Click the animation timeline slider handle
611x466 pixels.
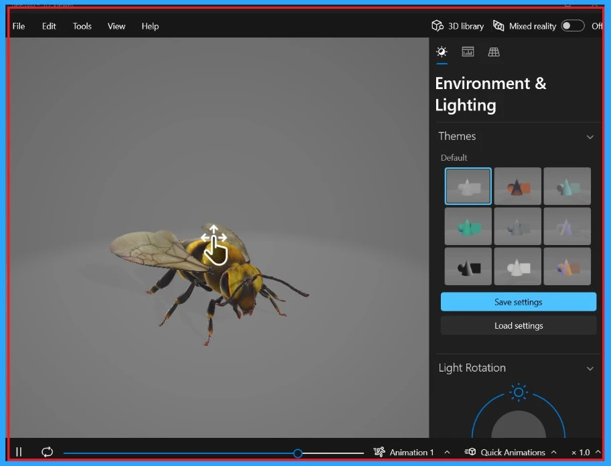click(297, 453)
